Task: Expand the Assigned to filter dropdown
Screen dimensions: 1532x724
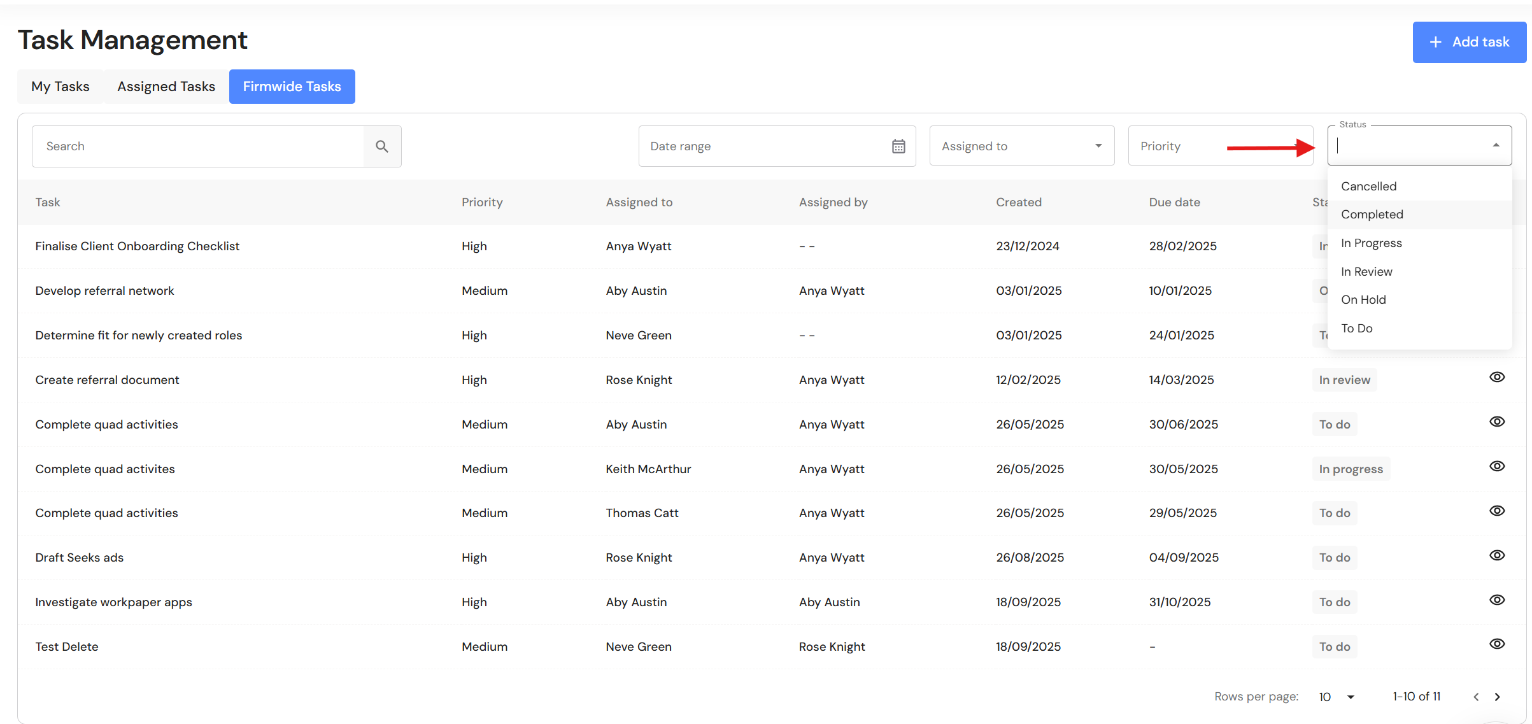Action: pos(1098,146)
